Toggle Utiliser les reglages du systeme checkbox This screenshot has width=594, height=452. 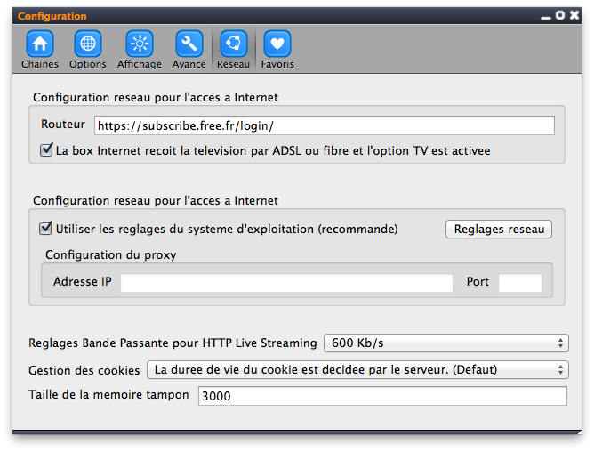(x=46, y=229)
